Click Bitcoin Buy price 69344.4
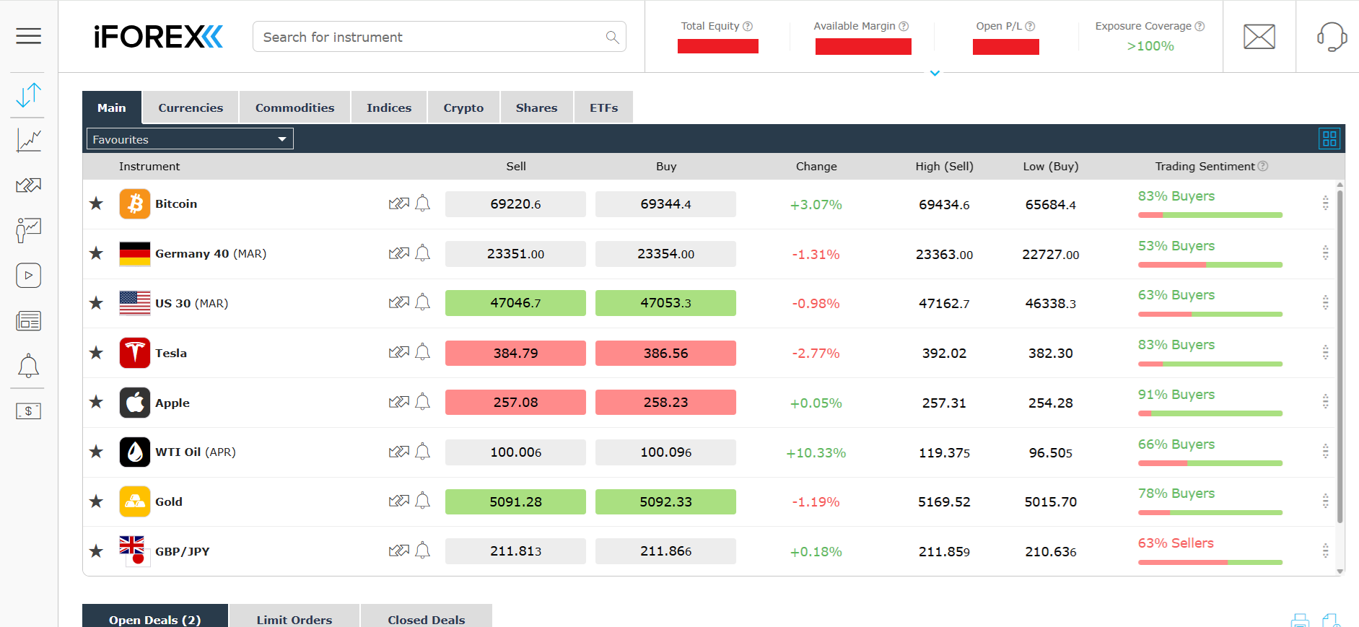Viewport: 1359px width, 627px height. pyautogui.click(x=665, y=204)
